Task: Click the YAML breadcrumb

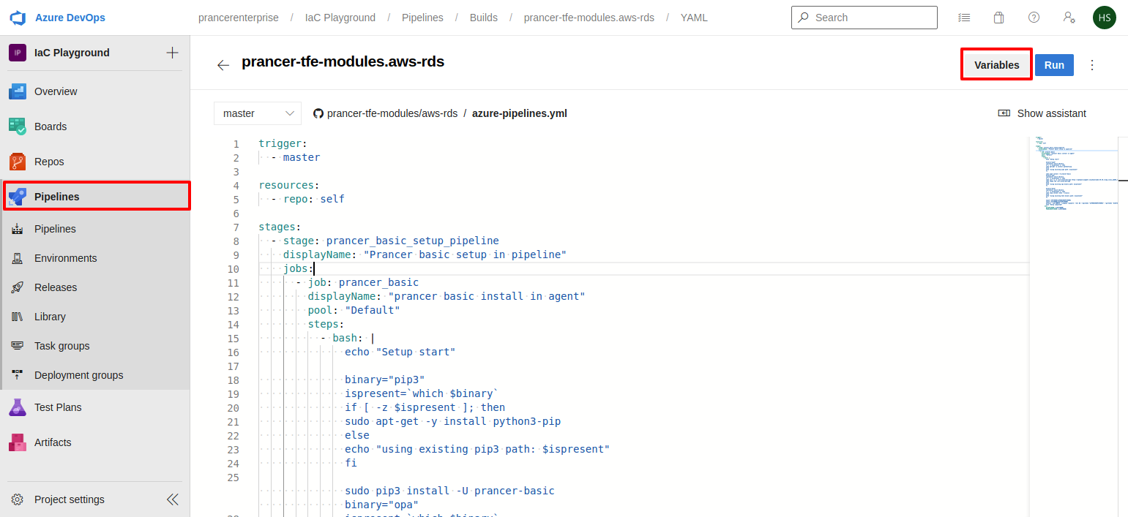Action: tap(694, 18)
